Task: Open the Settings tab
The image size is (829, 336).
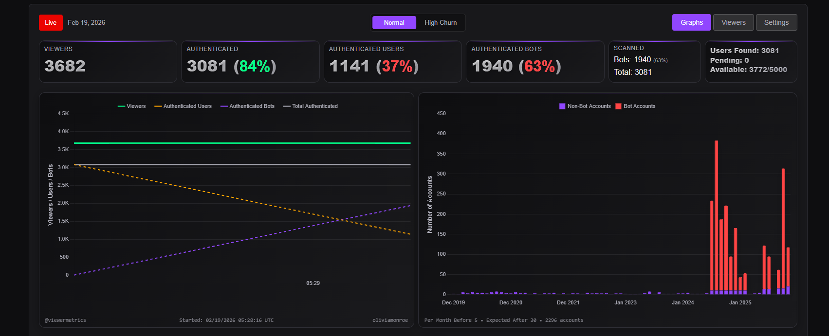Action: [x=776, y=22]
